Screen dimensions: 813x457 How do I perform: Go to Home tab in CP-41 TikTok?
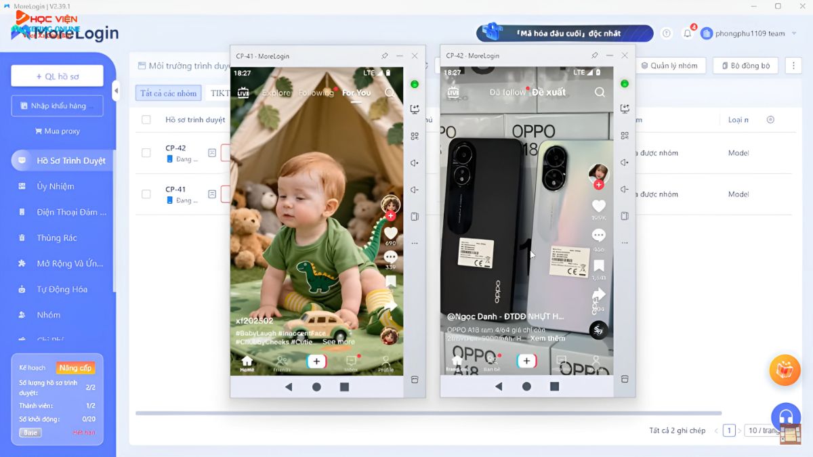[247, 364]
